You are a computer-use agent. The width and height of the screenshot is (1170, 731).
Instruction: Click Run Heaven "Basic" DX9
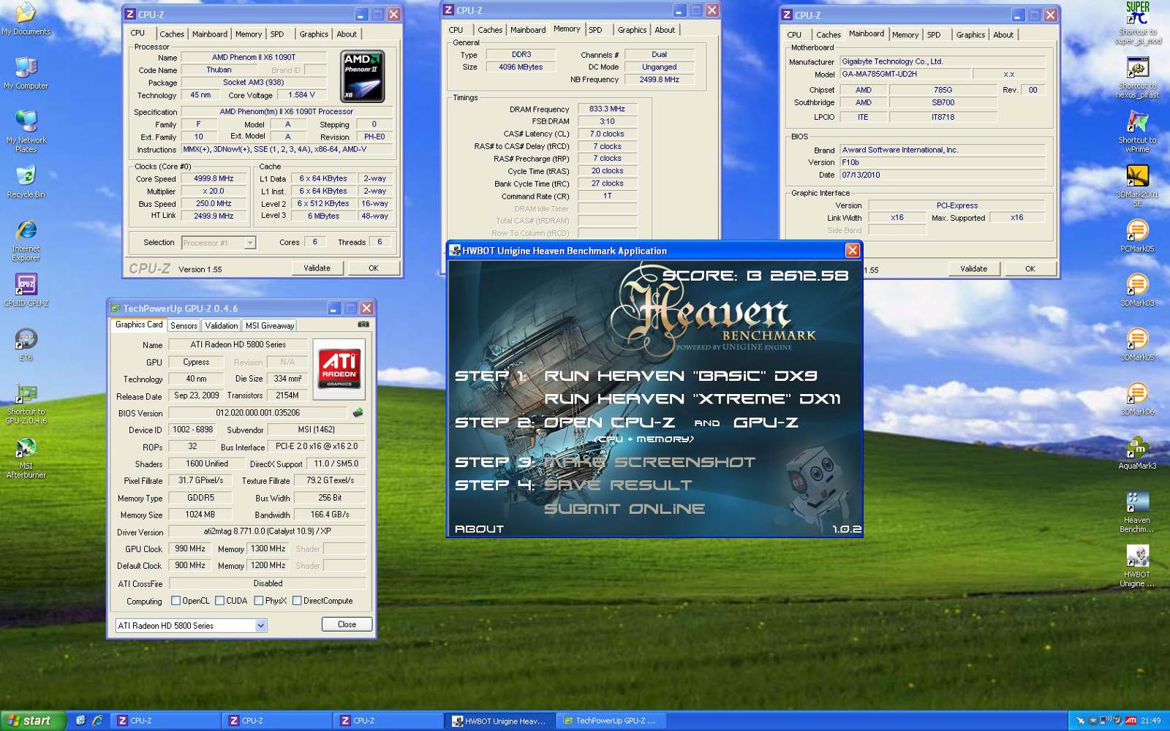(x=681, y=376)
